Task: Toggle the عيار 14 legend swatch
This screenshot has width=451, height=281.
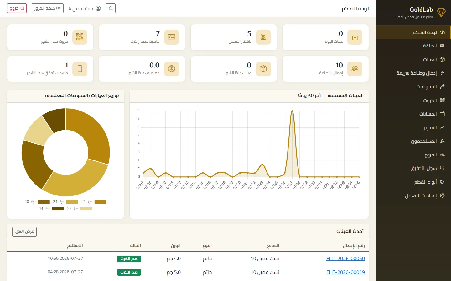Action: click(x=58, y=209)
